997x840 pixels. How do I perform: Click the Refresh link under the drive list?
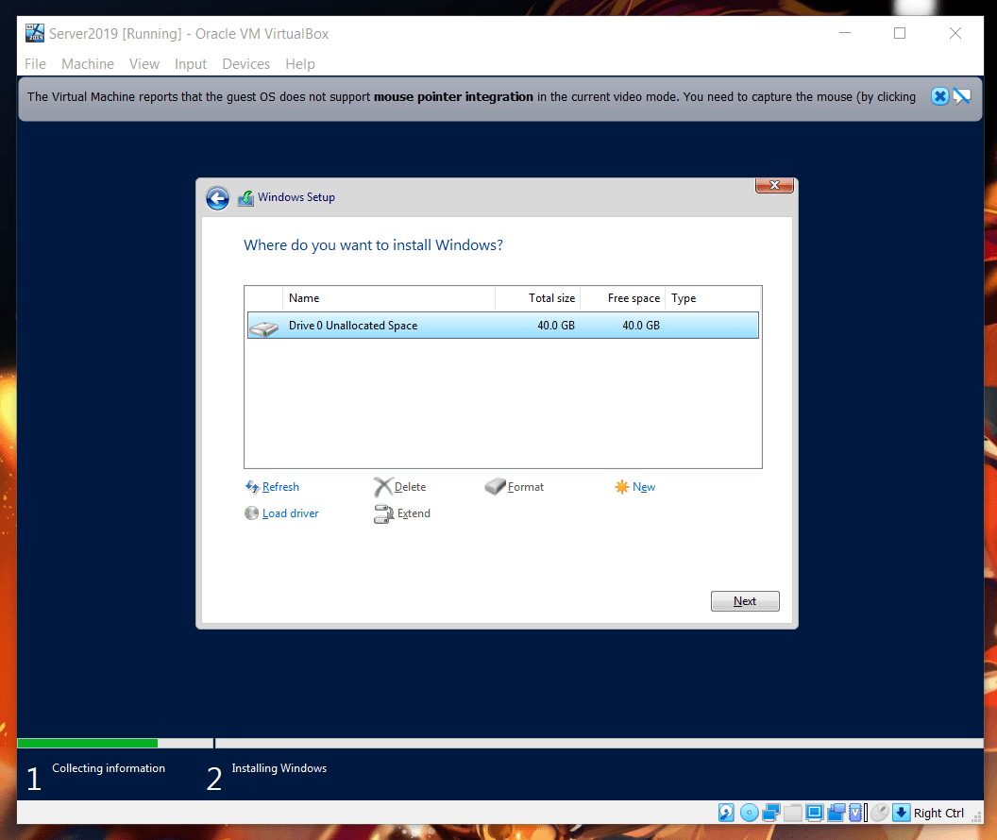(280, 487)
